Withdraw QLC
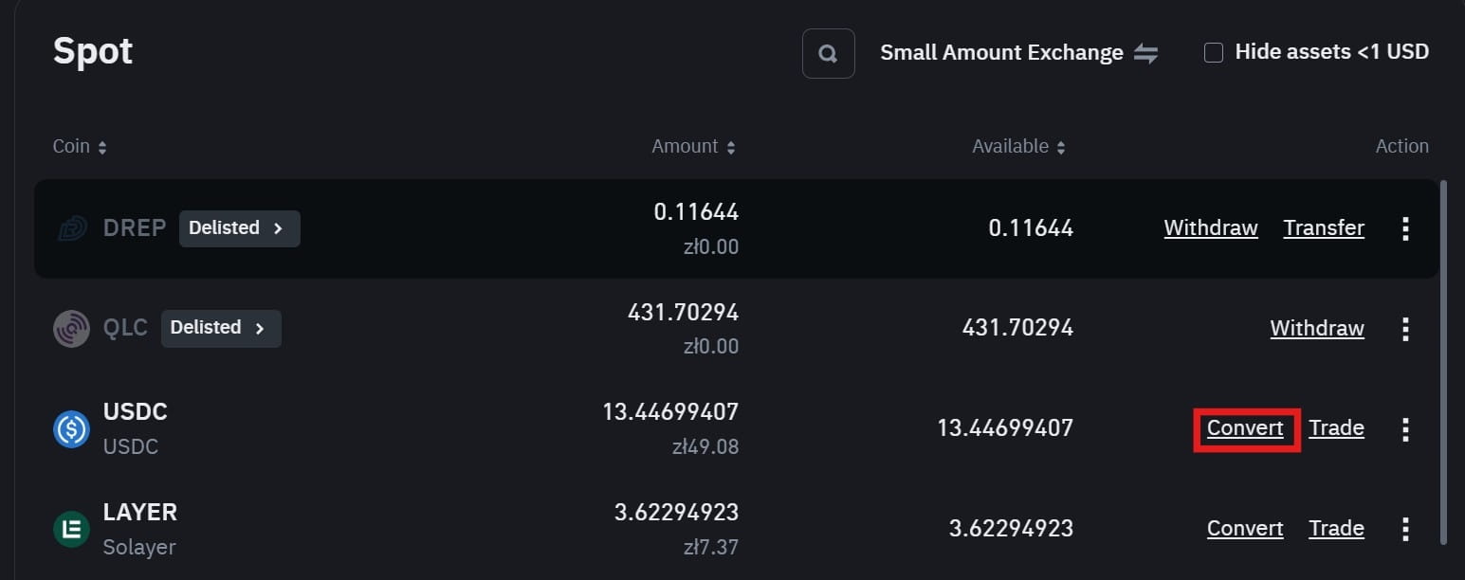This screenshot has width=1465, height=580. (1317, 329)
